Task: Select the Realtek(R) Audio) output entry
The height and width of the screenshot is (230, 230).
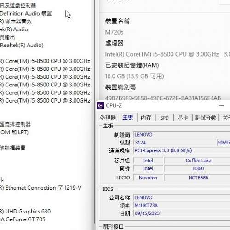Action: pos(22,45)
